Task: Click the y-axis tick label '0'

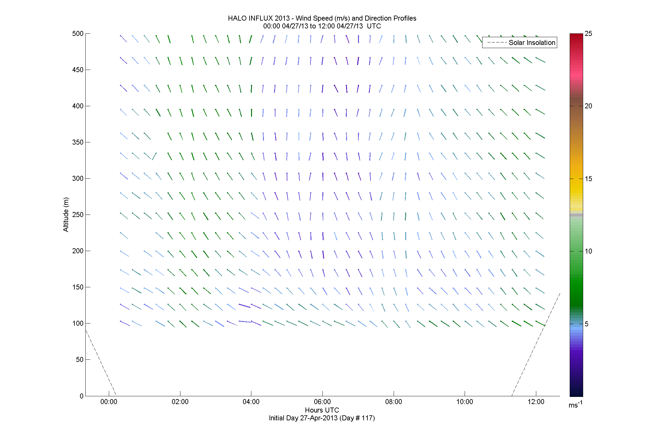Action: click(x=82, y=396)
